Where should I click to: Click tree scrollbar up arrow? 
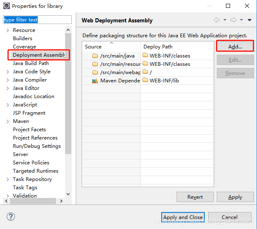coord(68,30)
